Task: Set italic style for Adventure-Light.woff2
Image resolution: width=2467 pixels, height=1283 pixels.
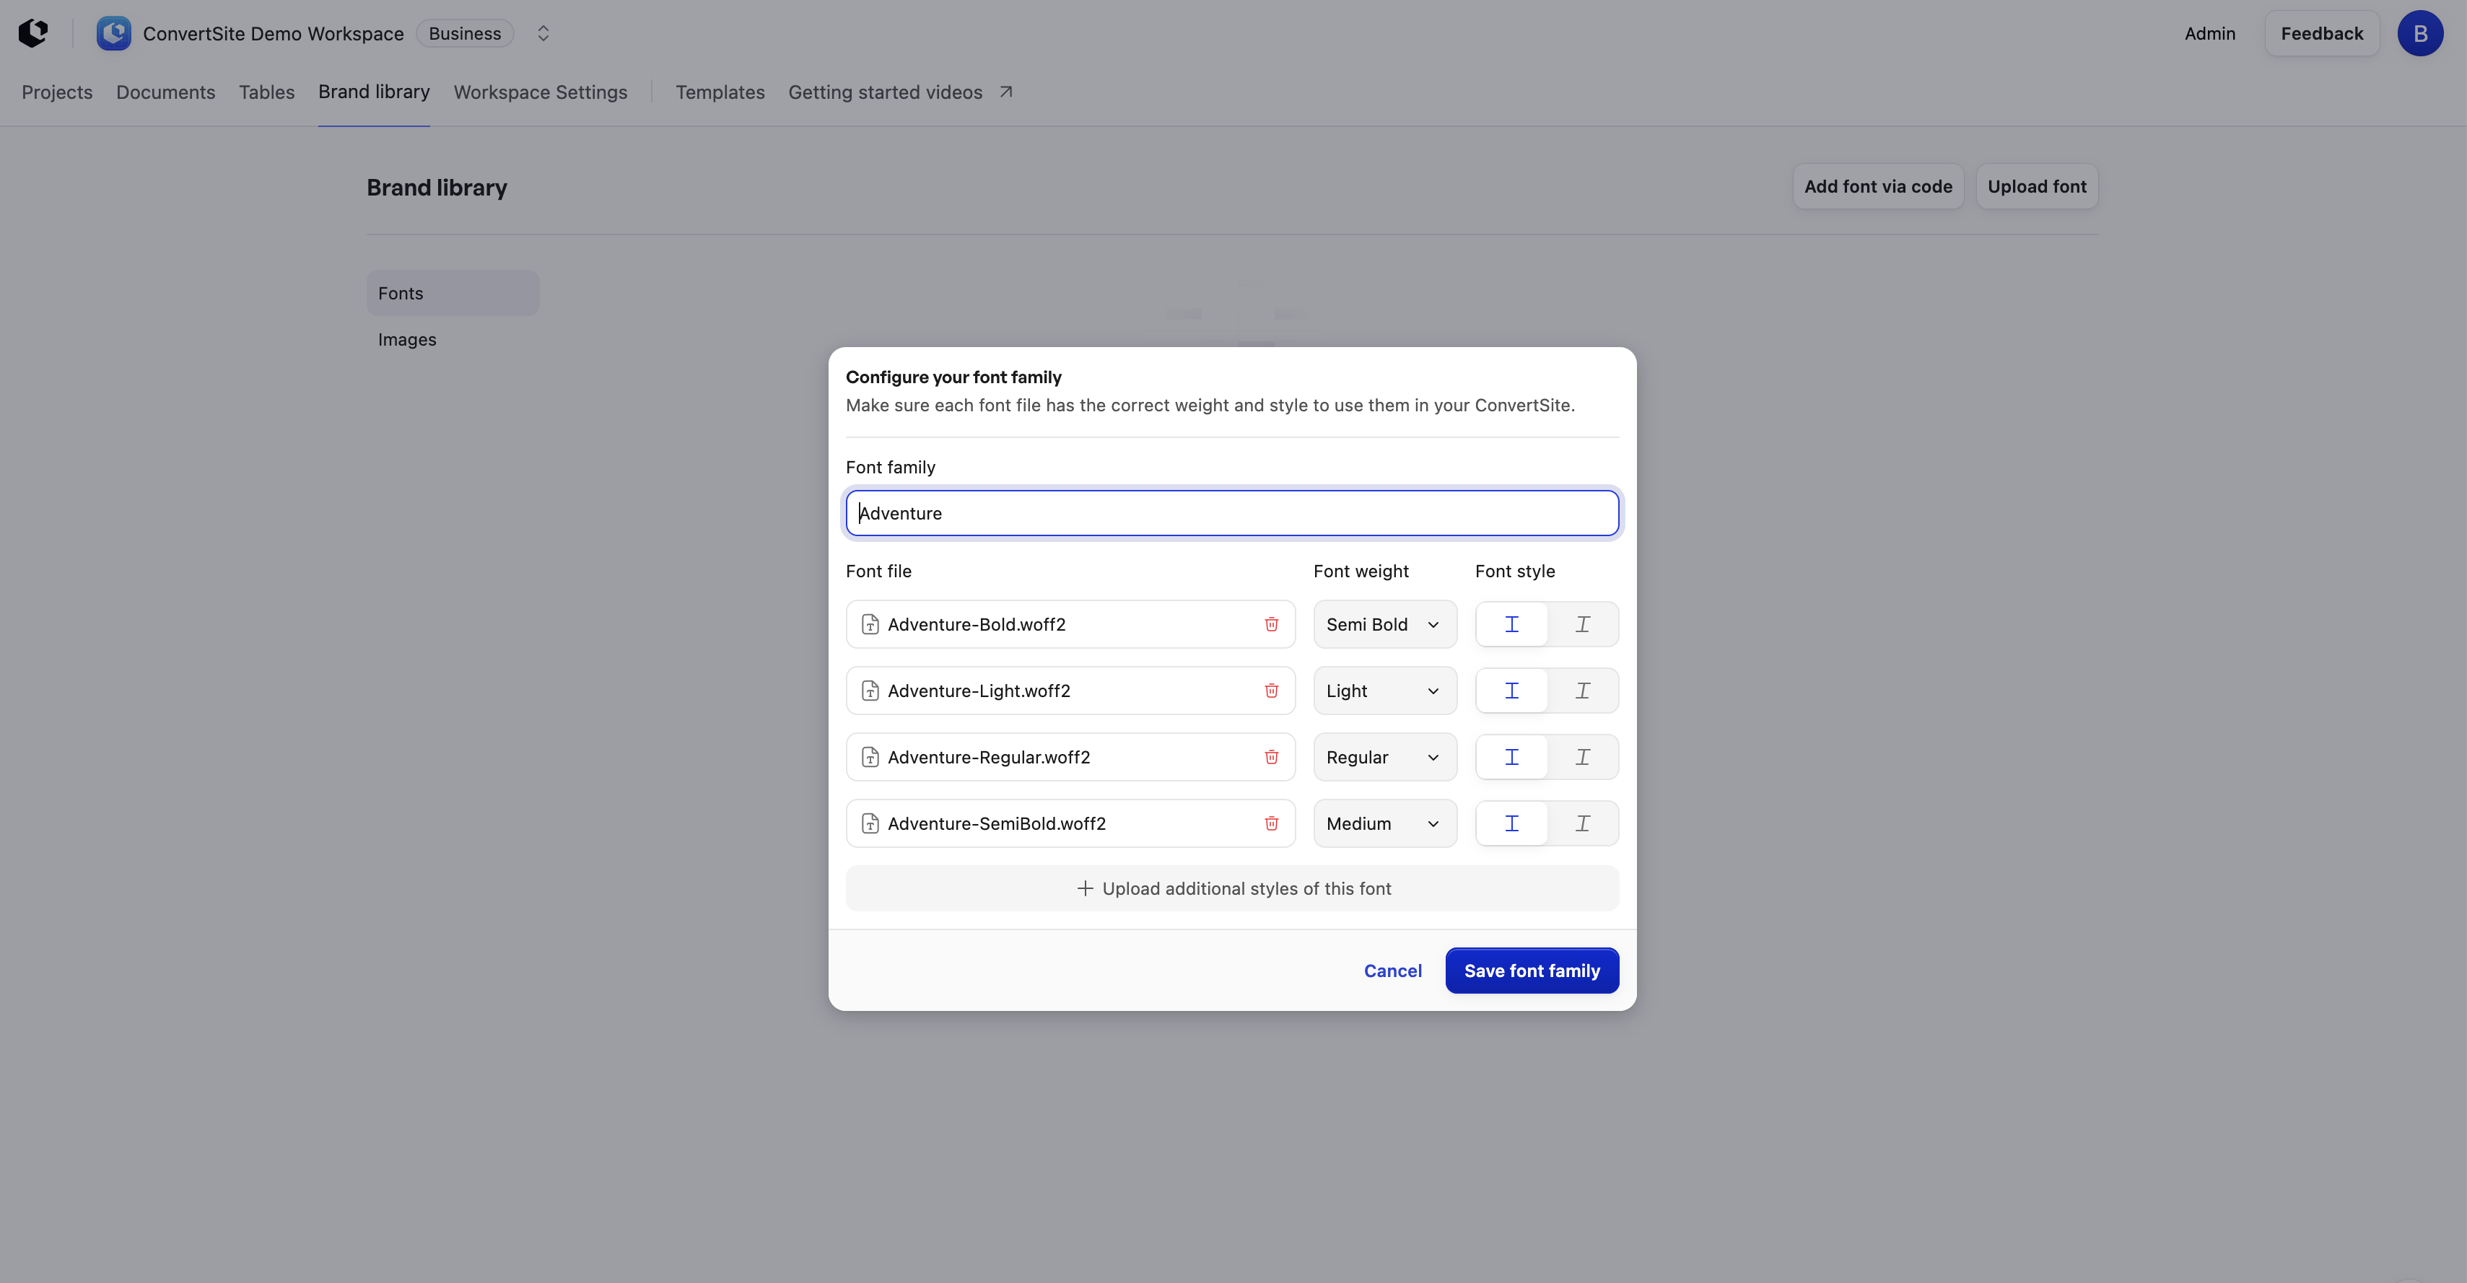Action: [x=1582, y=691]
